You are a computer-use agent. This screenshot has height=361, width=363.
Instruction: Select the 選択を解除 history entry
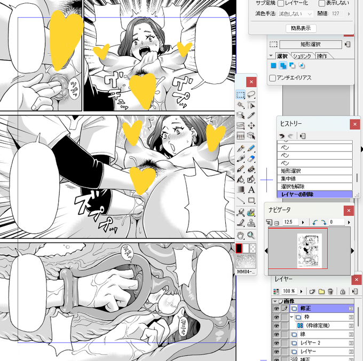coord(315,186)
